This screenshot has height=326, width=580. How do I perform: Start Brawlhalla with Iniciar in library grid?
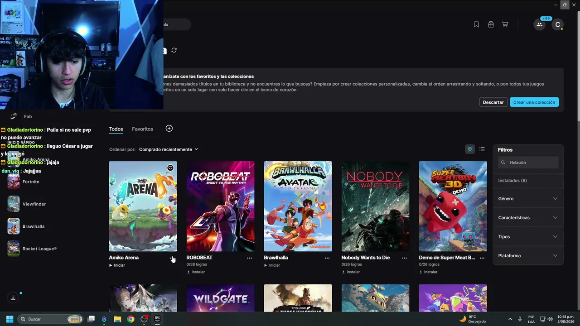click(x=272, y=265)
